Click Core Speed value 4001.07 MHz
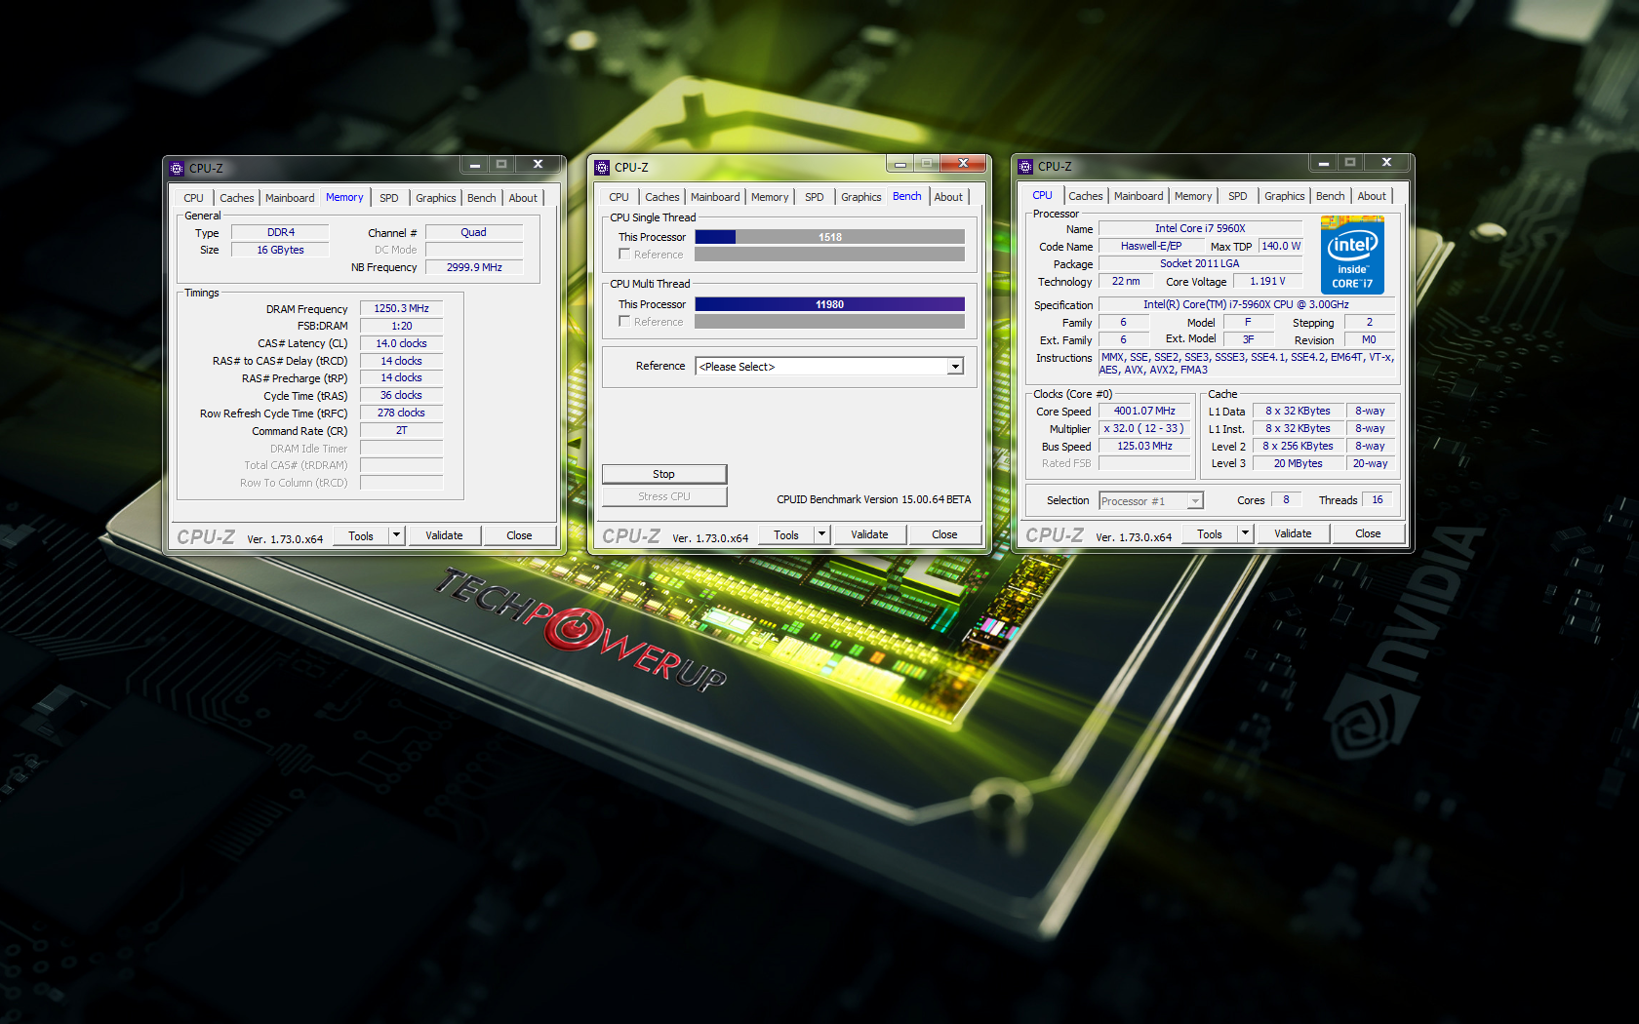 [1145, 411]
